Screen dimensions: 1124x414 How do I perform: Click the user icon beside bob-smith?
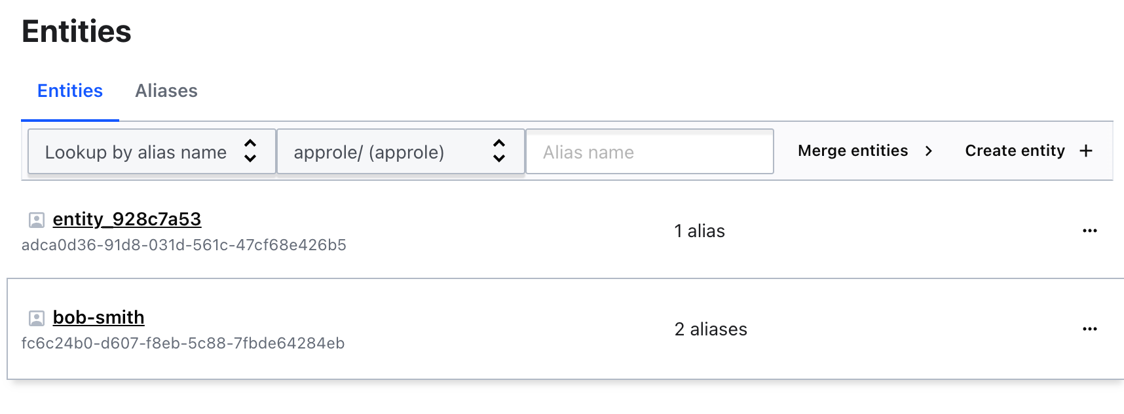[x=37, y=318]
